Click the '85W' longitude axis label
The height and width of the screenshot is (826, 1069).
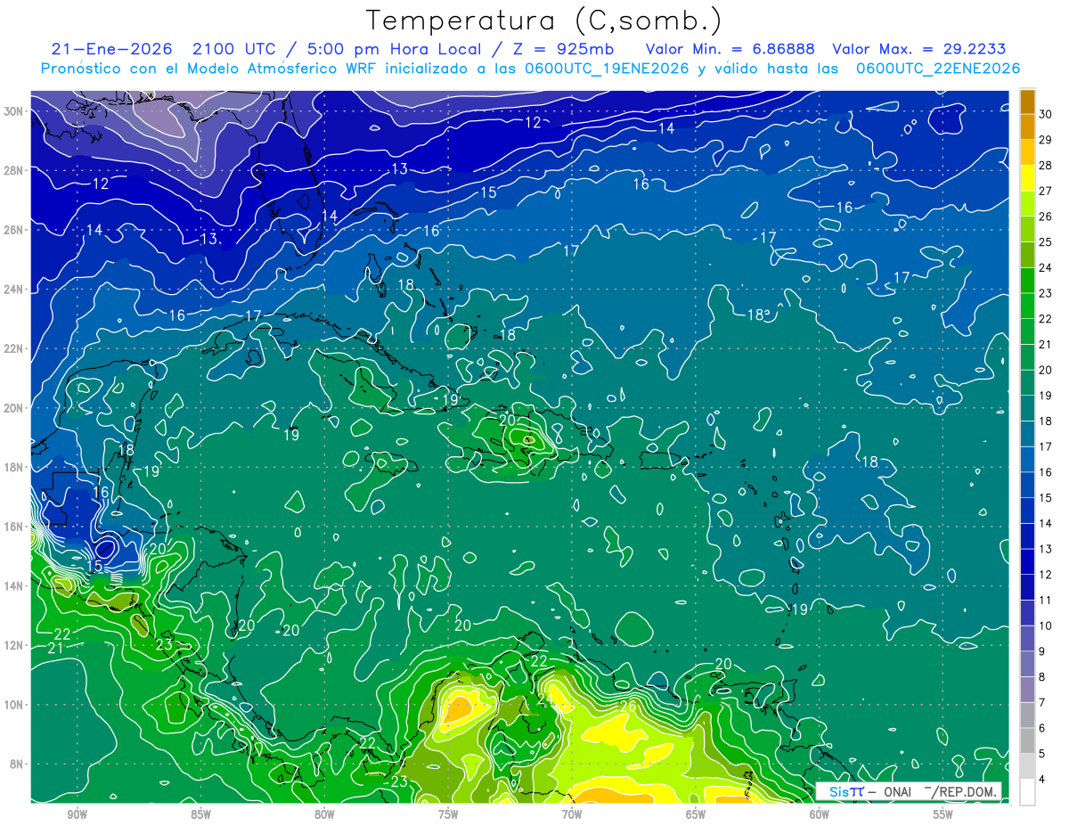point(200,814)
